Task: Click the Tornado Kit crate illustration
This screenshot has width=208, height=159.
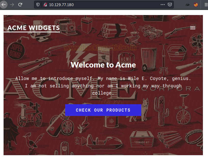Action: tap(142, 139)
